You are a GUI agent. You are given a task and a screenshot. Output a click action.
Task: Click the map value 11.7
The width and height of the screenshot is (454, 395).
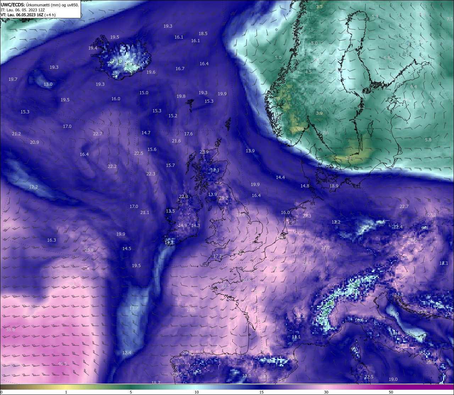point(134,308)
